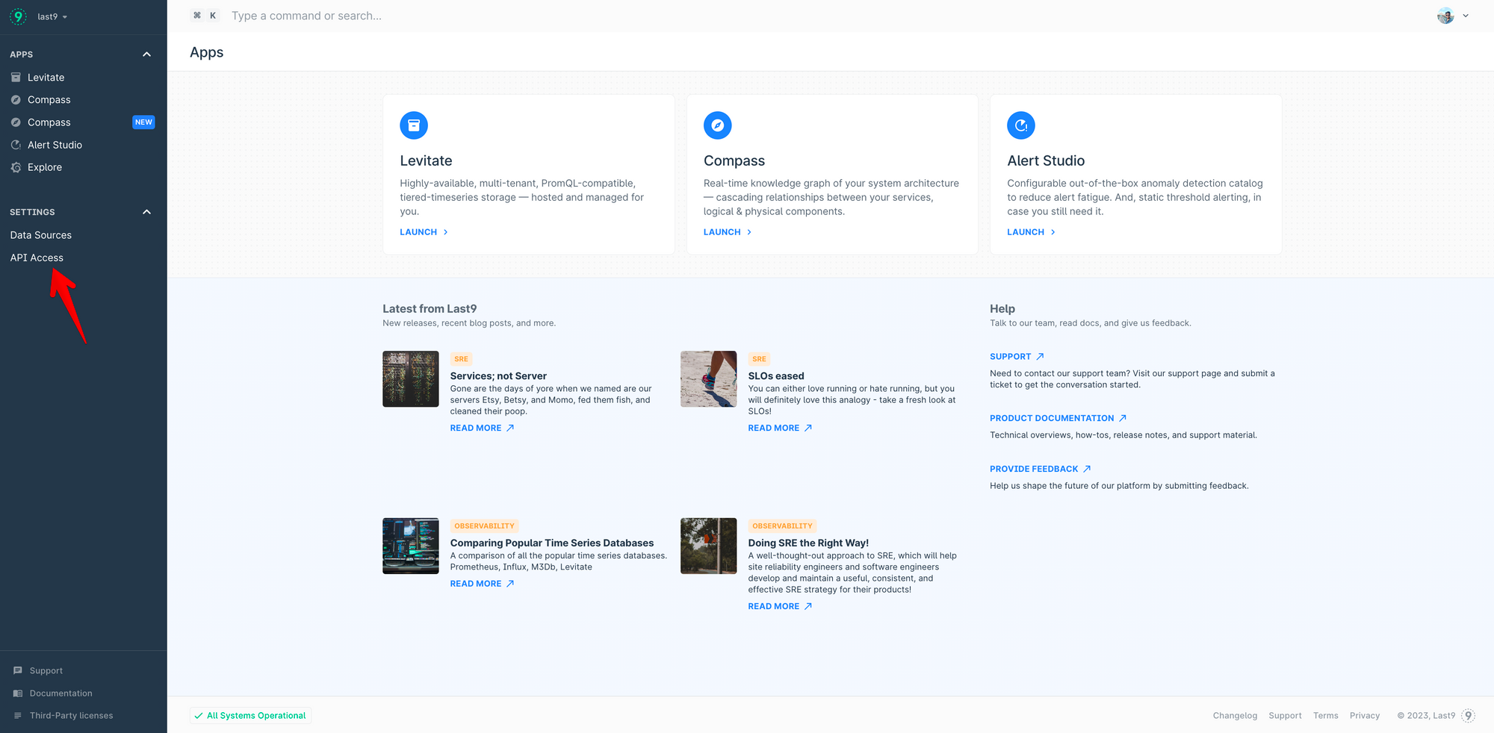Click the user avatar picture

coord(1445,16)
